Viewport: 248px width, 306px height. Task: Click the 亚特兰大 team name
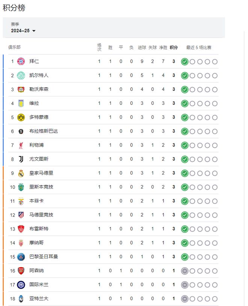(x=39, y=298)
